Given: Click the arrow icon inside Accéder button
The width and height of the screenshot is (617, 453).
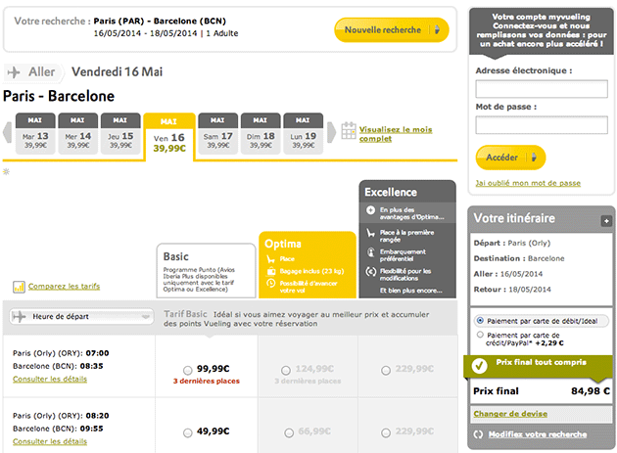Looking at the screenshot, I should click(x=534, y=158).
